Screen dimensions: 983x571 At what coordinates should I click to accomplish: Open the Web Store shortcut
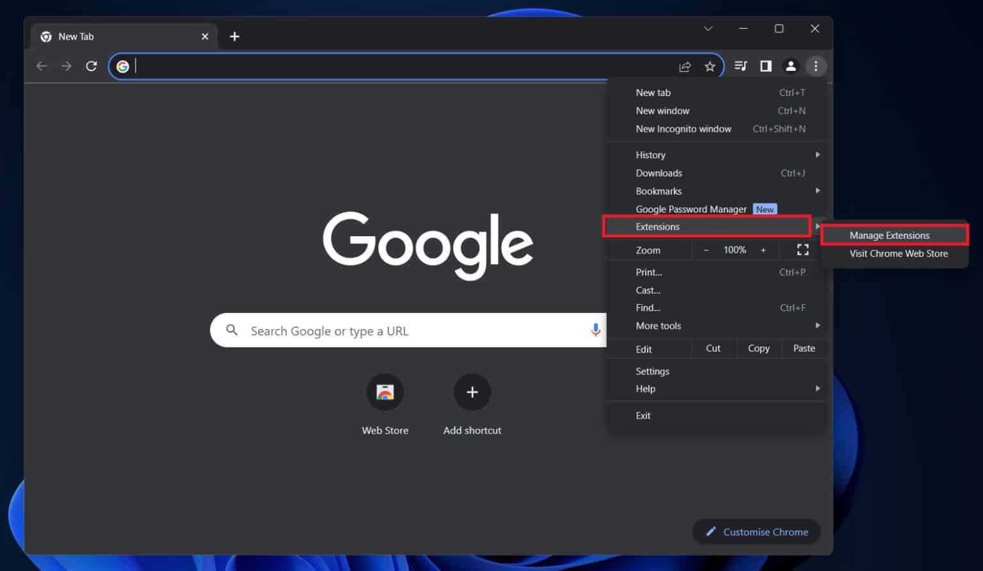pos(385,392)
